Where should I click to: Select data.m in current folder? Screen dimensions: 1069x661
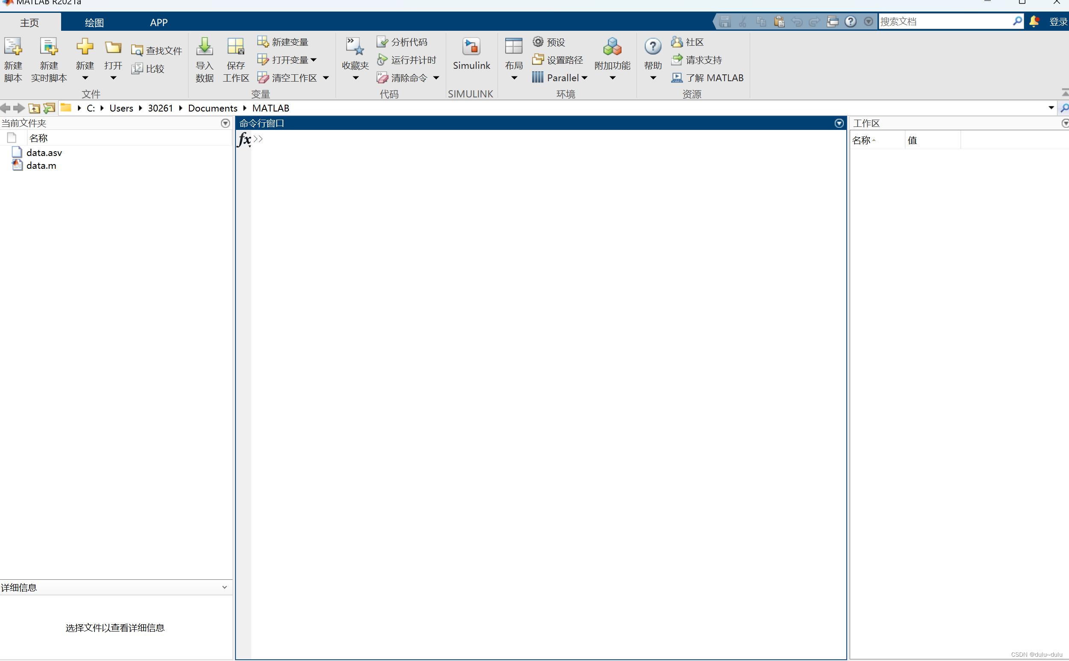pyautogui.click(x=41, y=165)
